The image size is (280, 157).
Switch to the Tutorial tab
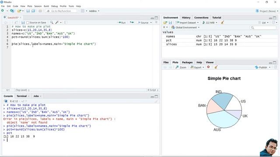(217, 17)
